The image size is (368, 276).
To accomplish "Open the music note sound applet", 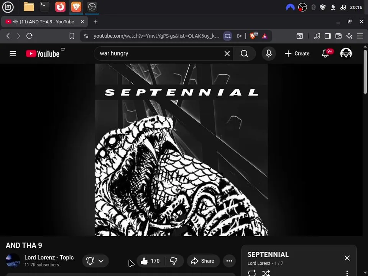I will 343,7.
